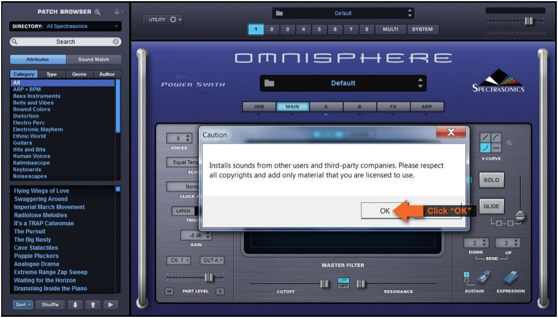Click the Part Level slider handle
Image resolution: width=558 pixels, height=318 pixels.
point(209,278)
